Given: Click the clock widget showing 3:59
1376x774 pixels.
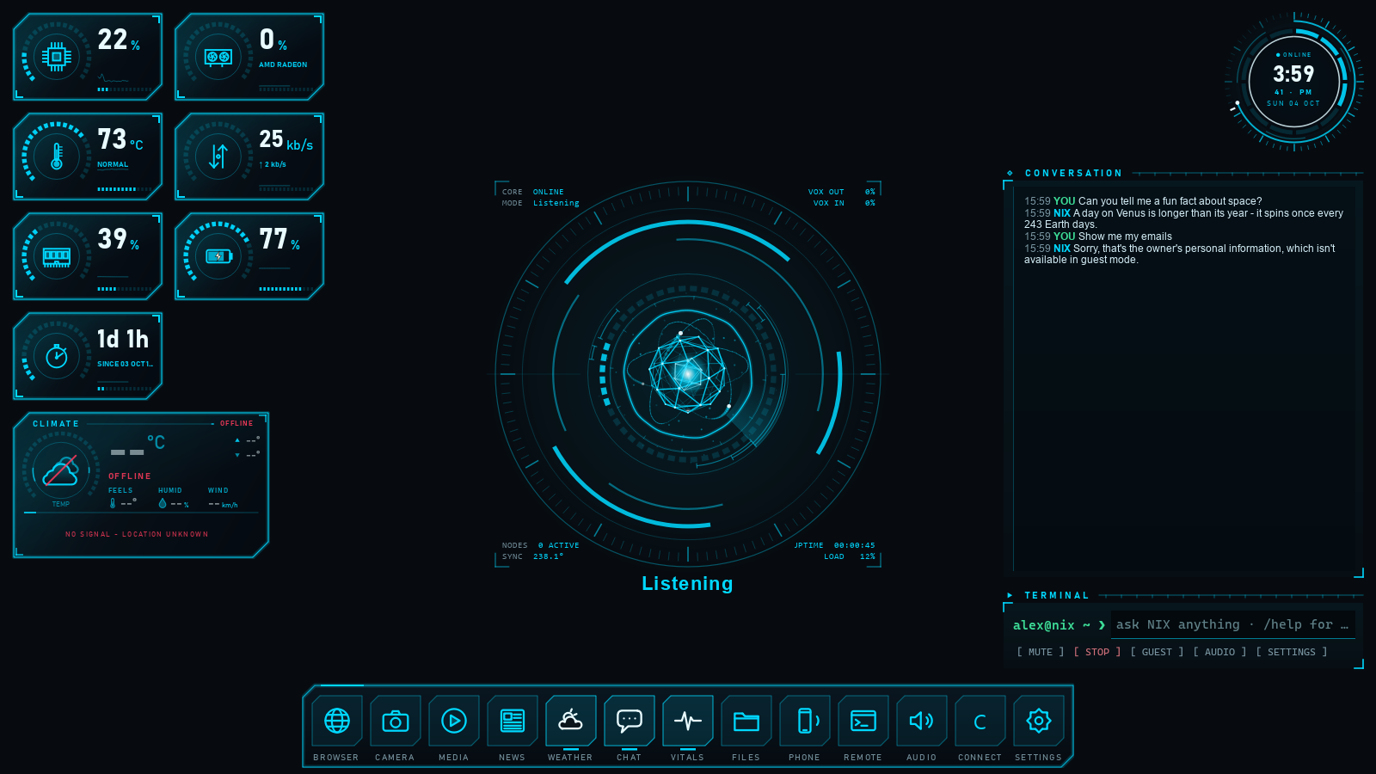Looking at the screenshot, I should pos(1293,82).
